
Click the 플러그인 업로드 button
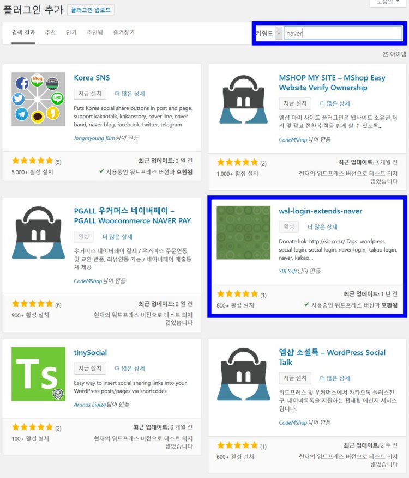(x=91, y=10)
